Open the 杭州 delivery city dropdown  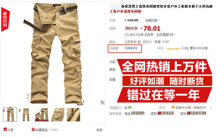point(147,42)
